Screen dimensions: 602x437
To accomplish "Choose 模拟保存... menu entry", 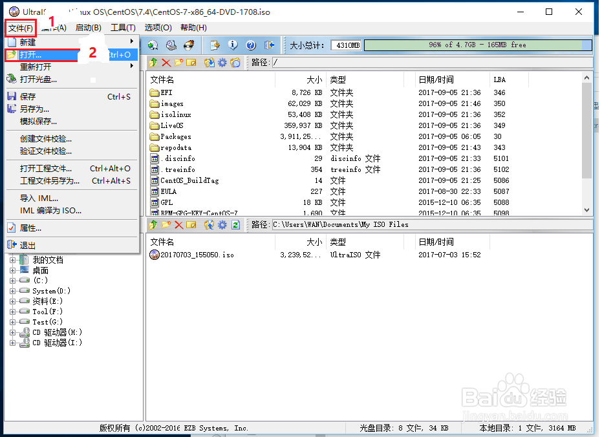I will click(x=71, y=122).
